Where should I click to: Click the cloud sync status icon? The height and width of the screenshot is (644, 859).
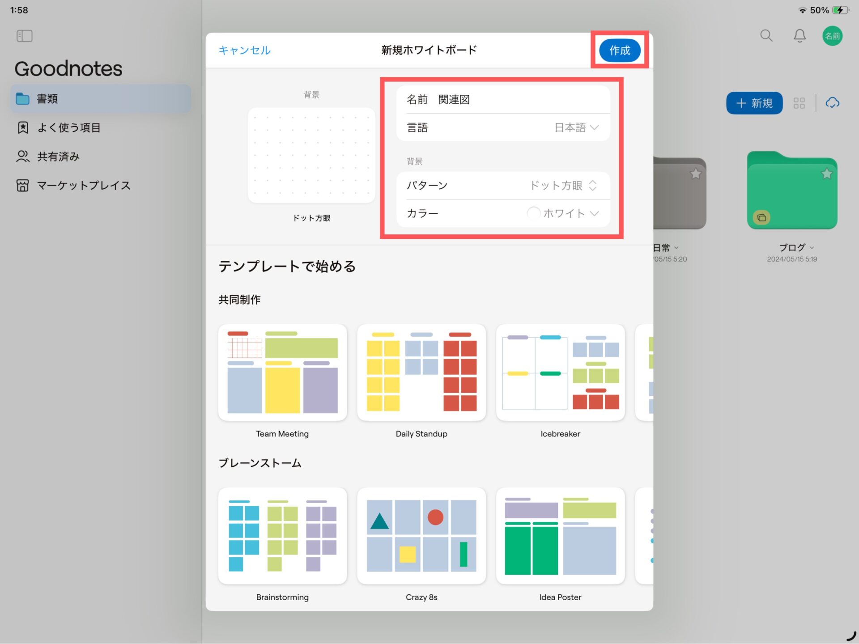pyautogui.click(x=832, y=103)
